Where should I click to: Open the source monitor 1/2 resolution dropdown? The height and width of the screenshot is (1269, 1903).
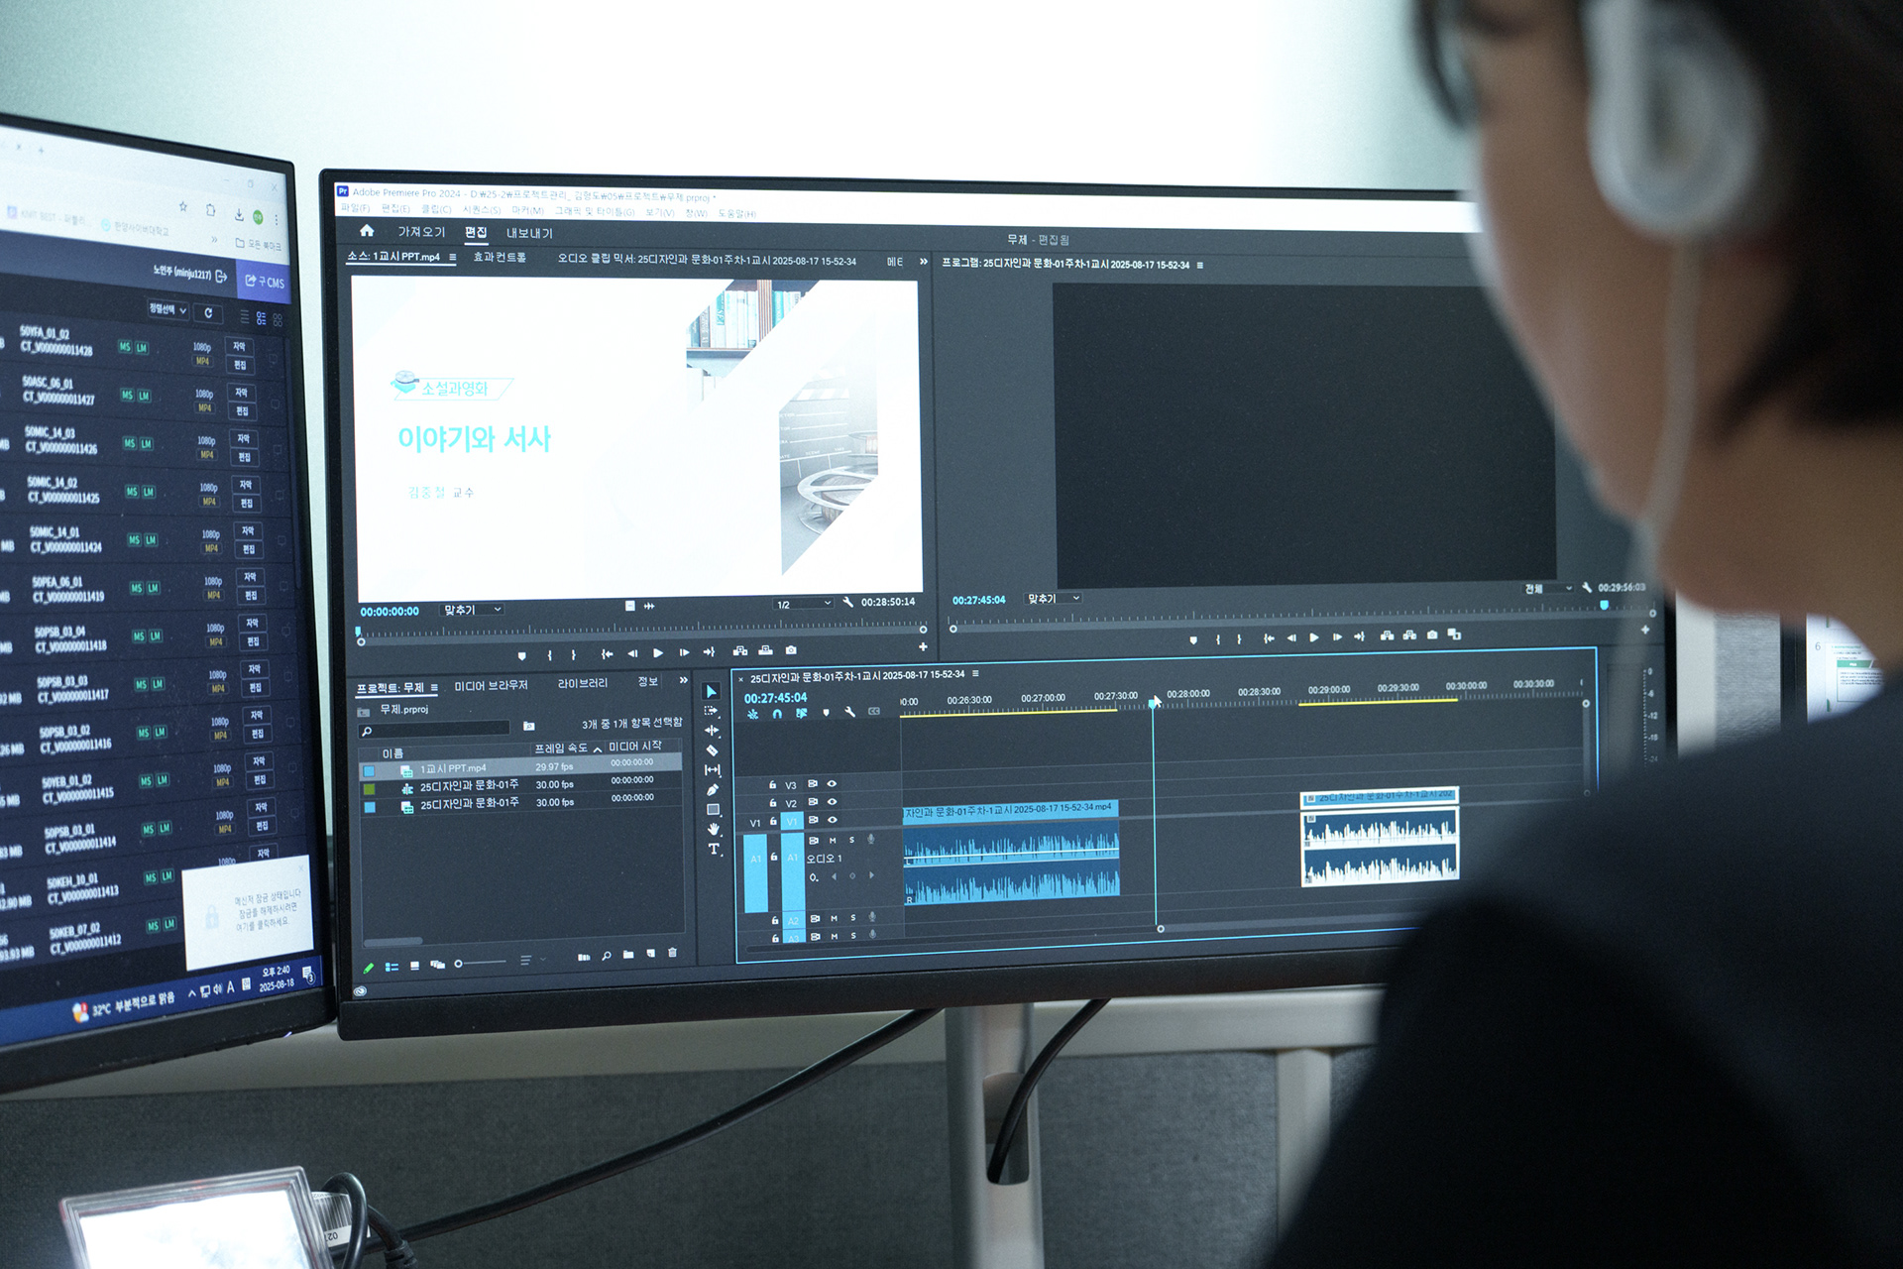(803, 604)
